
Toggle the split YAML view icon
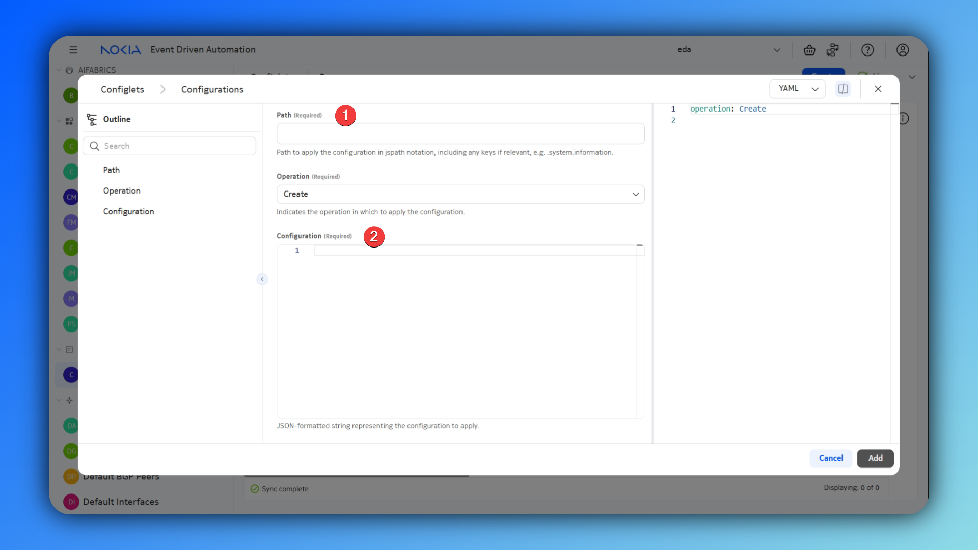point(843,89)
